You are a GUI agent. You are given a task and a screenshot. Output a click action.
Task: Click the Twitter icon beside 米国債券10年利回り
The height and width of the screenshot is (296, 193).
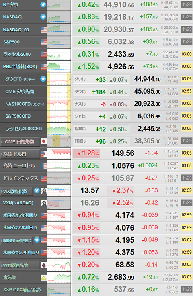[x=37, y=240]
